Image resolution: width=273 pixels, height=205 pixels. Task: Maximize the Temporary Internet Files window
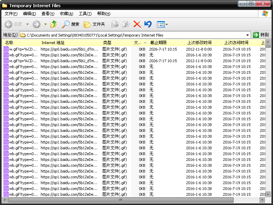251,3
